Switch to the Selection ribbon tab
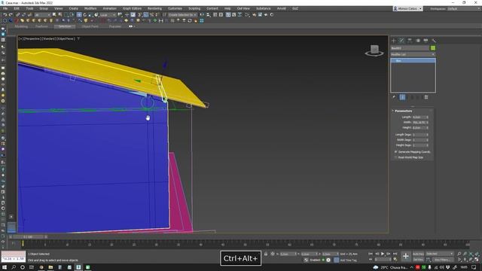The image size is (482, 271). coord(65,26)
